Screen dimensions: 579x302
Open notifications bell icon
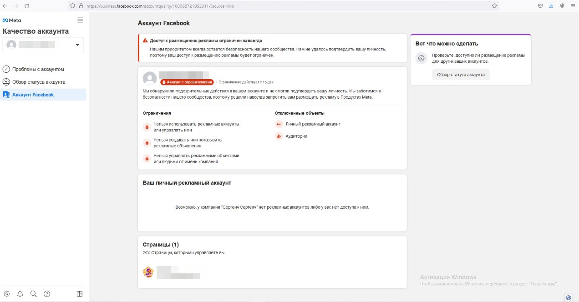click(x=20, y=294)
